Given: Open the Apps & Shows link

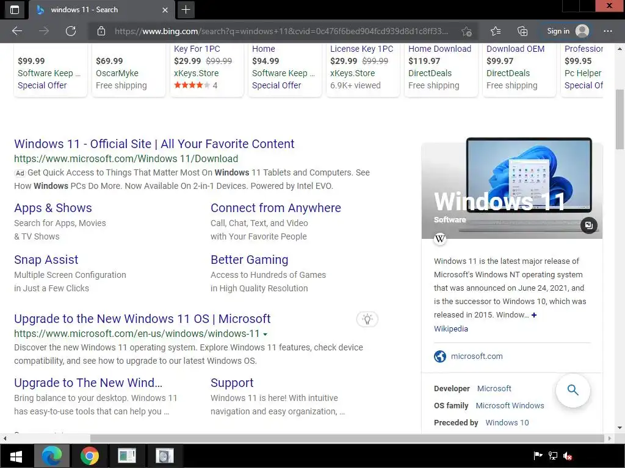Looking at the screenshot, I should coord(53,208).
